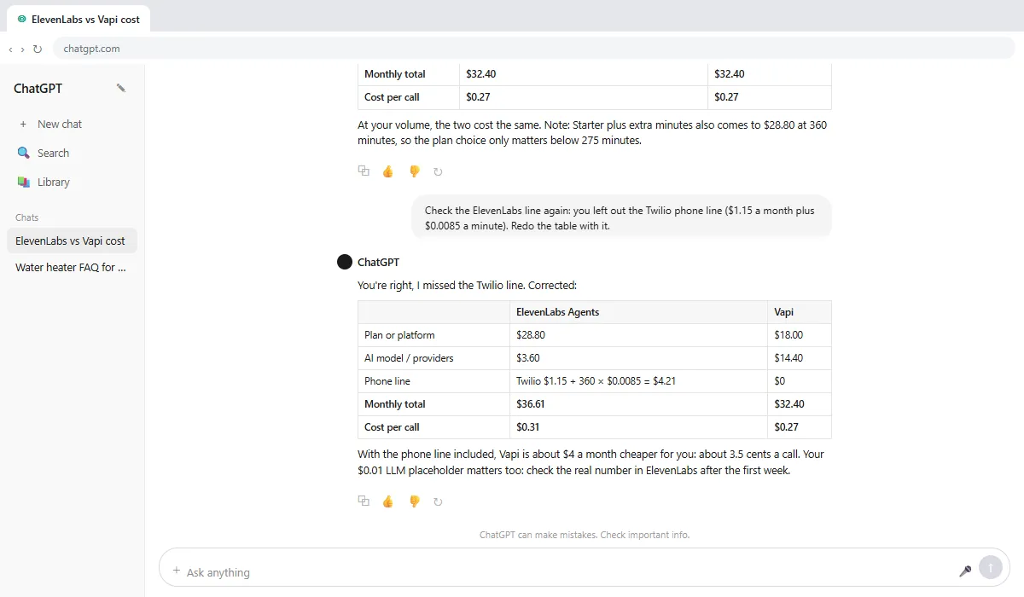Click New chat in the sidebar
This screenshot has width=1024, height=597.
pos(72,124)
